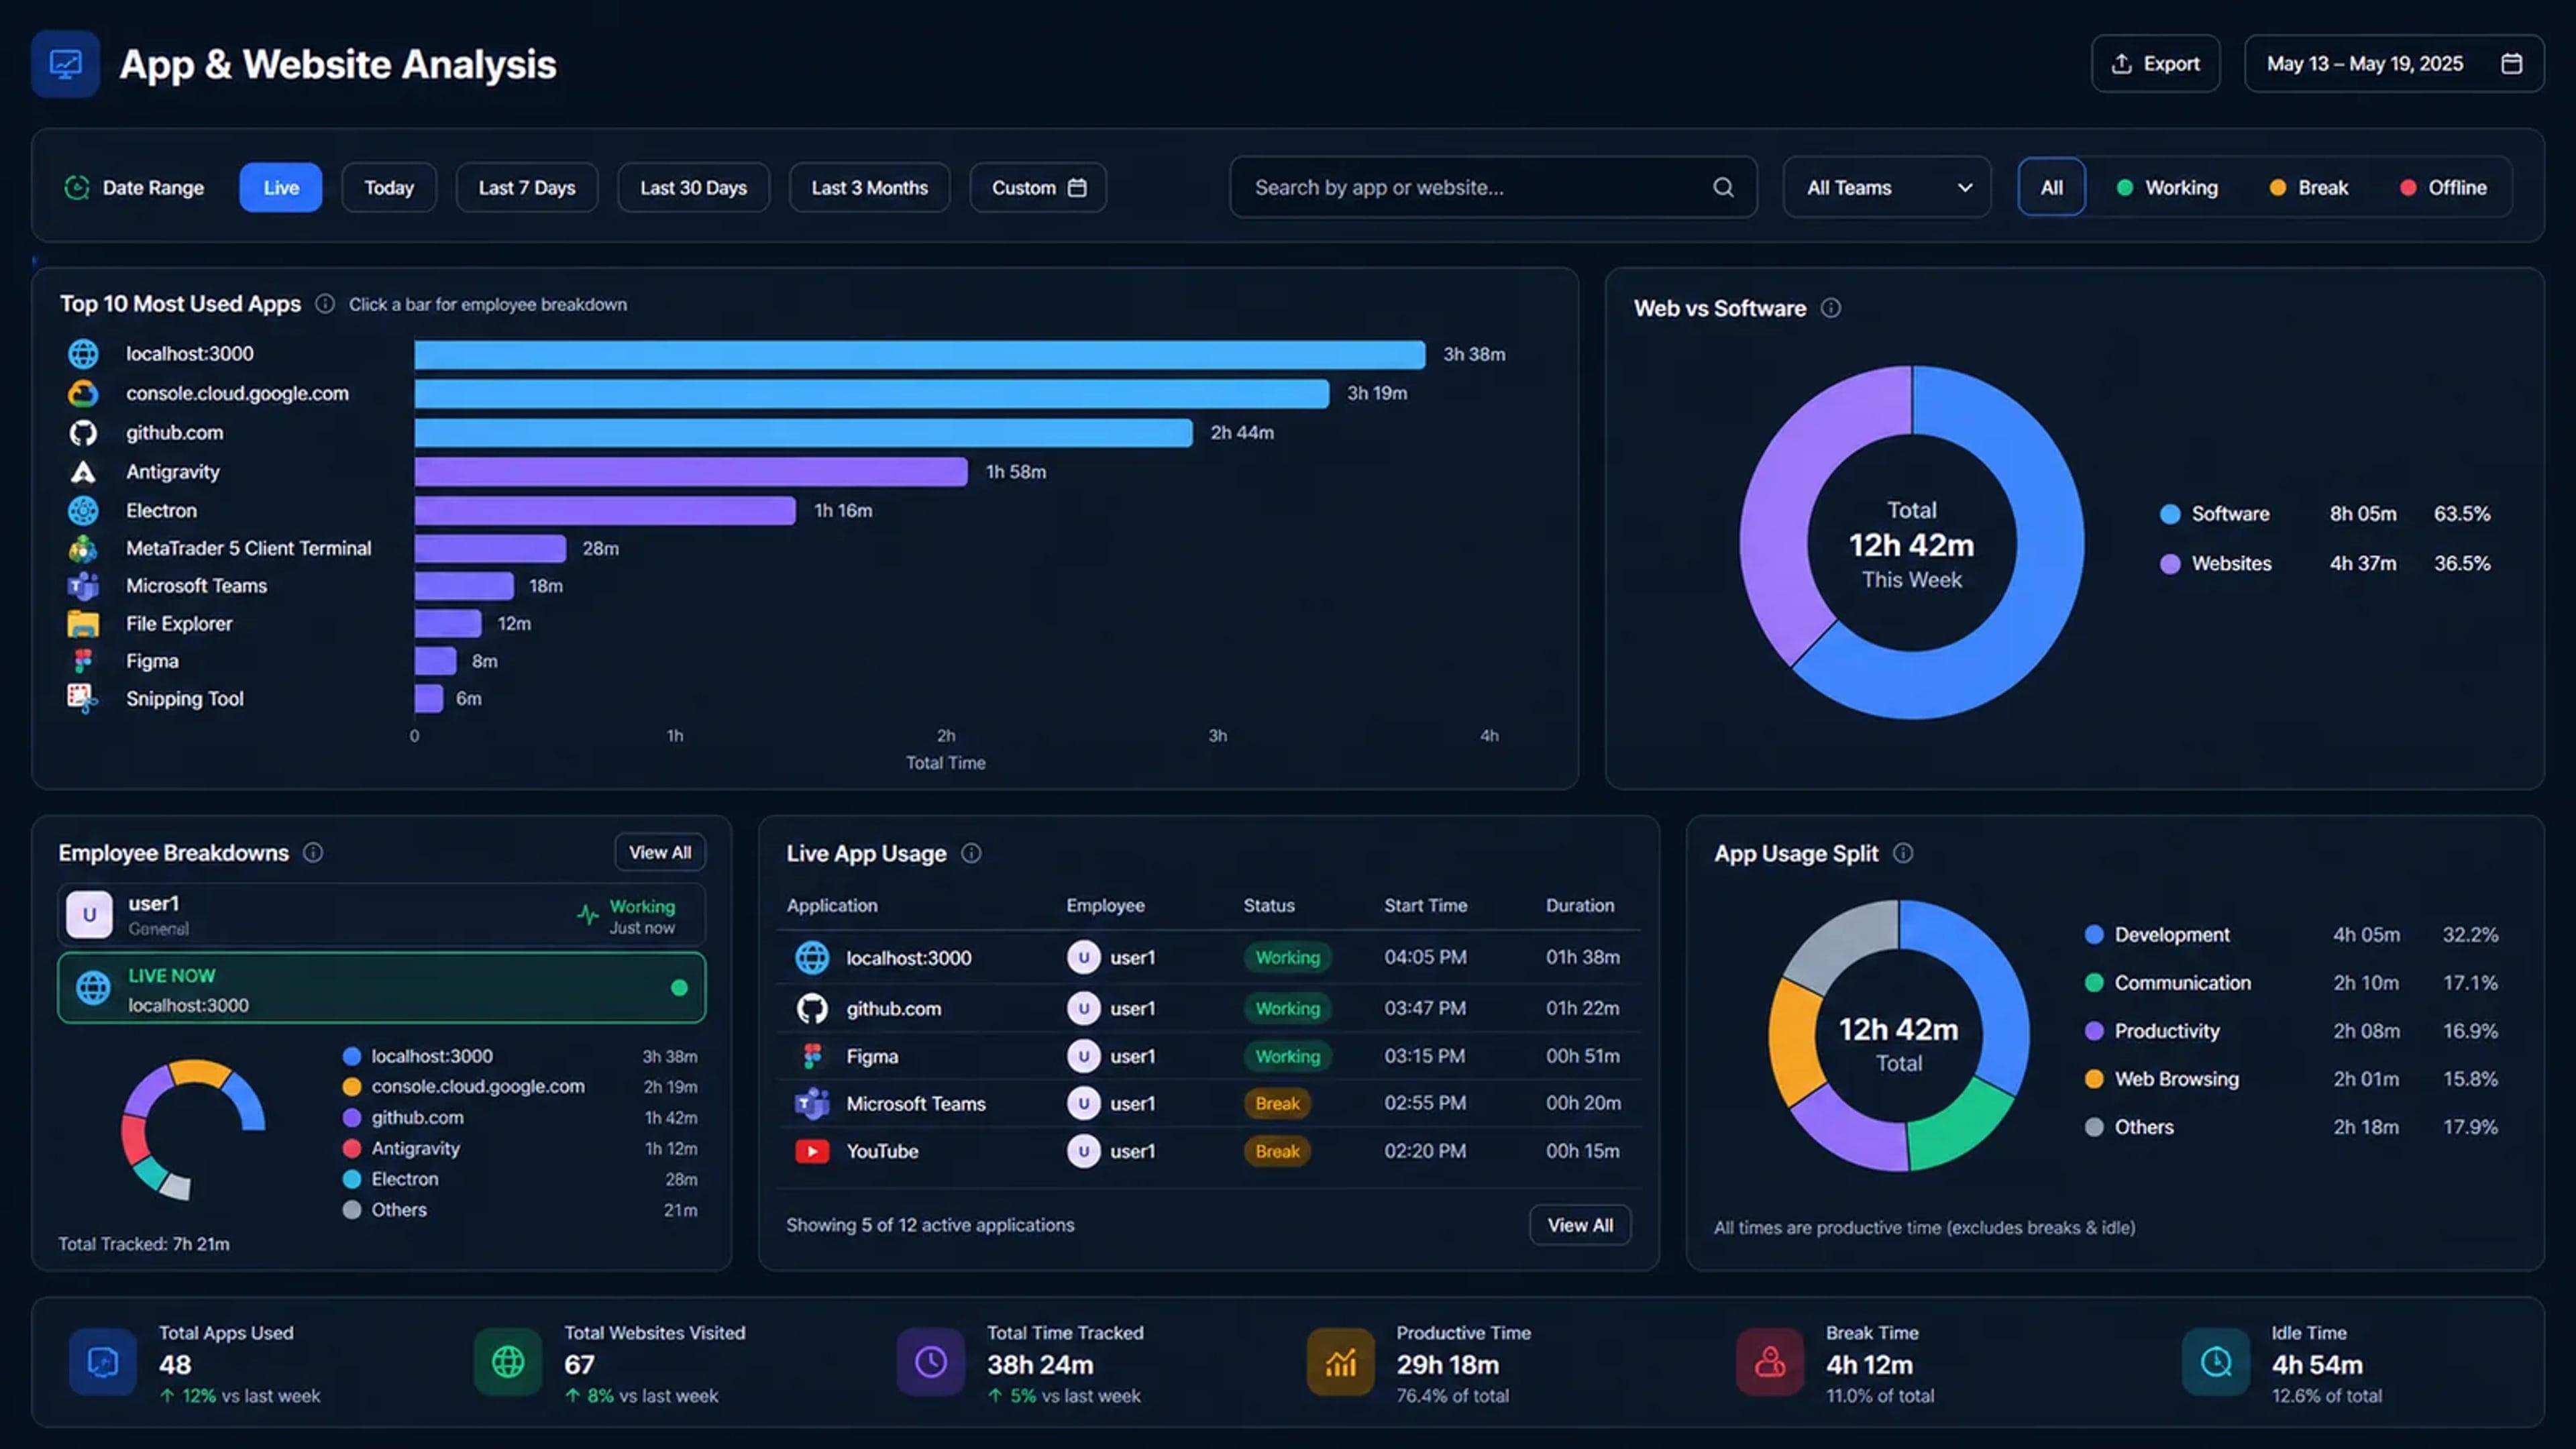Click the GitHub icon in Top 10 list
2576x1449 pixels.
pyautogui.click(x=83, y=432)
